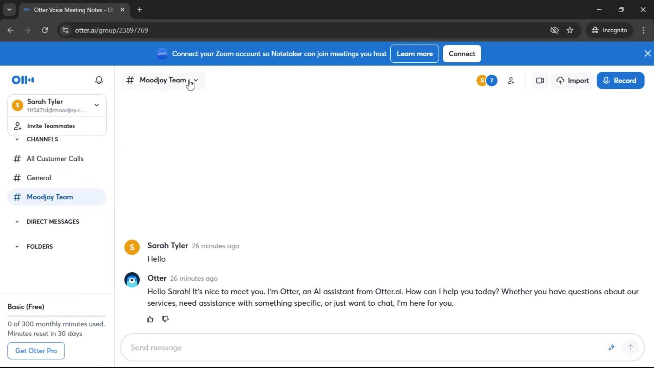The width and height of the screenshot is (654, 368).
Task: Click the Basic (Free) plan label
Action: (26, 307)
